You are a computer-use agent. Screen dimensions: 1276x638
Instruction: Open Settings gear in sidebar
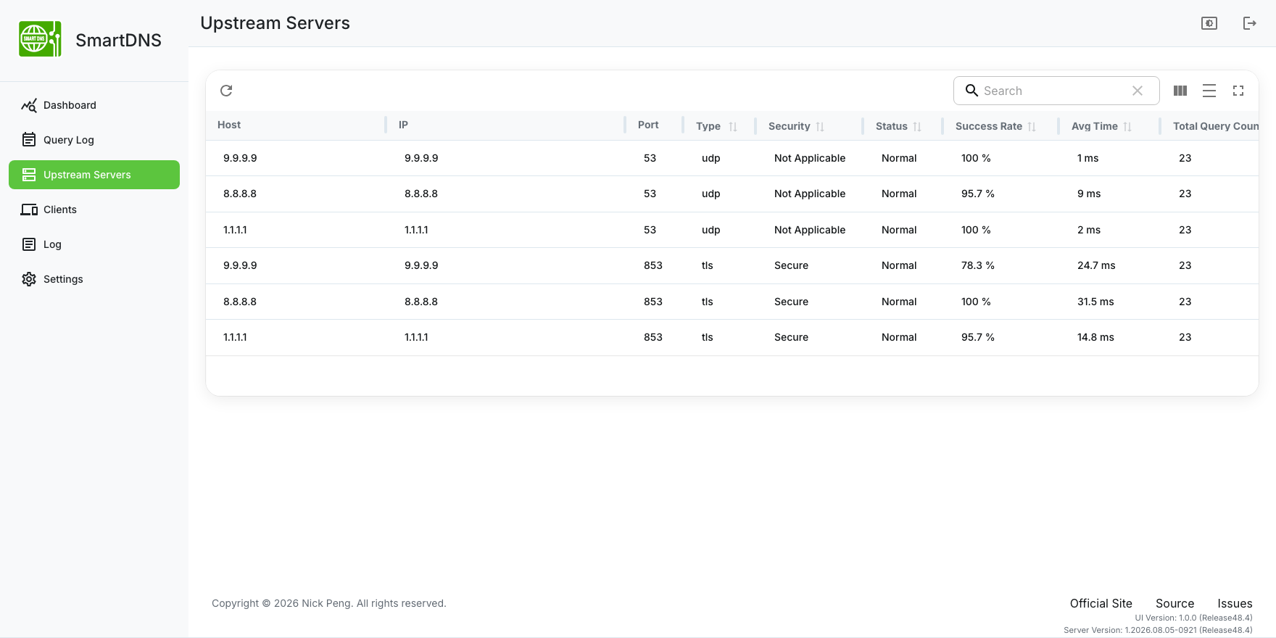tap(29, 279)
